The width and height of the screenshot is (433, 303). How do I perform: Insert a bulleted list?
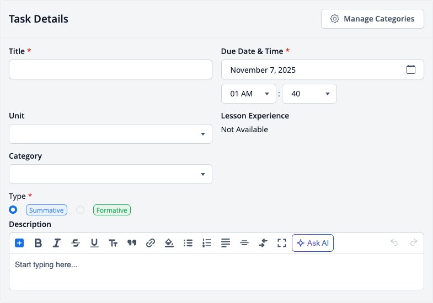click(188, 243)
